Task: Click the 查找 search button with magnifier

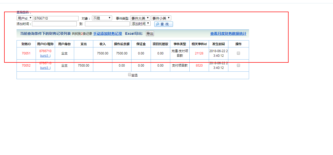Action: click(x=164, y=24)
